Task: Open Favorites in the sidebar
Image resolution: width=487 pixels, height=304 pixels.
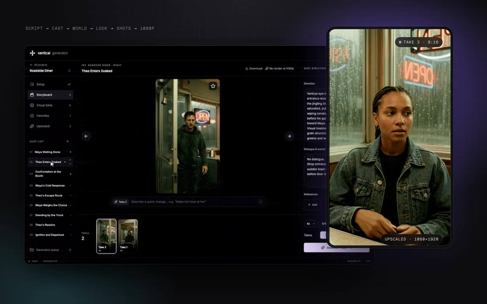Action: click(x=50, y=116)
